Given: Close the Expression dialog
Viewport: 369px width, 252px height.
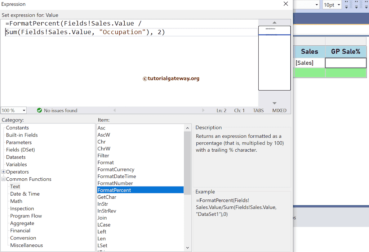Looking at the screenshot, I should (x=286, y=4).
